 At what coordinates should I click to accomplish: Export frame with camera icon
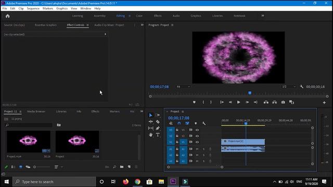(283, 102)
